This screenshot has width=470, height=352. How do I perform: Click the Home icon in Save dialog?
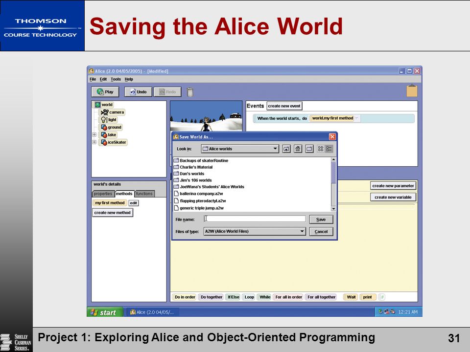coord(298,149)
